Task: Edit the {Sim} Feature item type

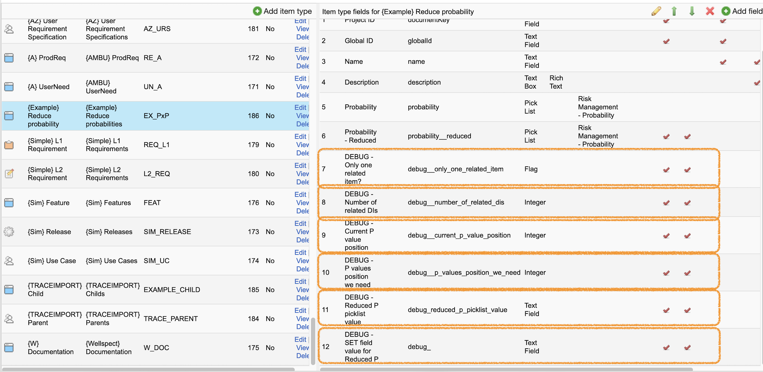Action: tap(300, 194)
